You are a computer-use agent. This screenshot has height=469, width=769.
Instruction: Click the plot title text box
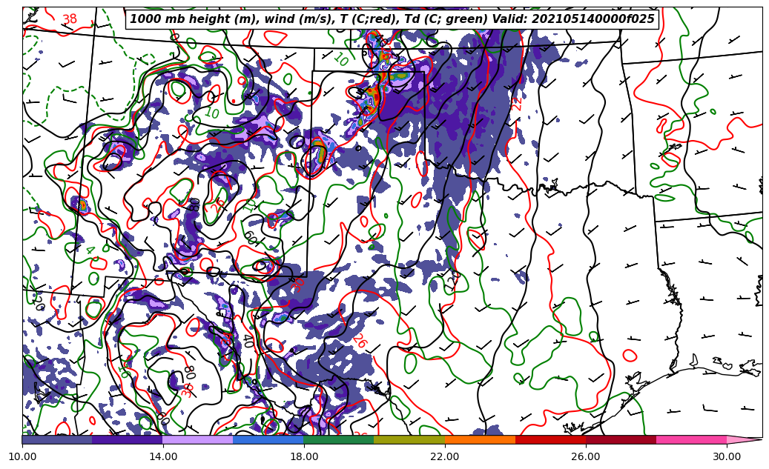pos(392,19)
